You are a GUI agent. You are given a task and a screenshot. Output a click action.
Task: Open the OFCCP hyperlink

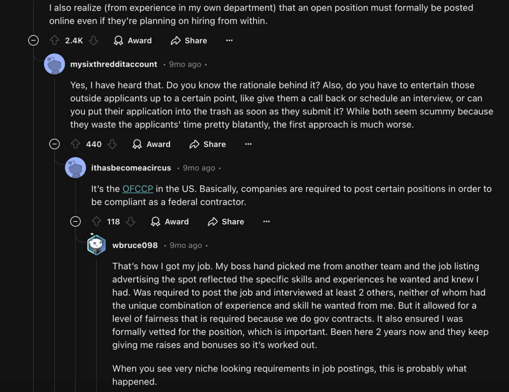click(138, 189)
